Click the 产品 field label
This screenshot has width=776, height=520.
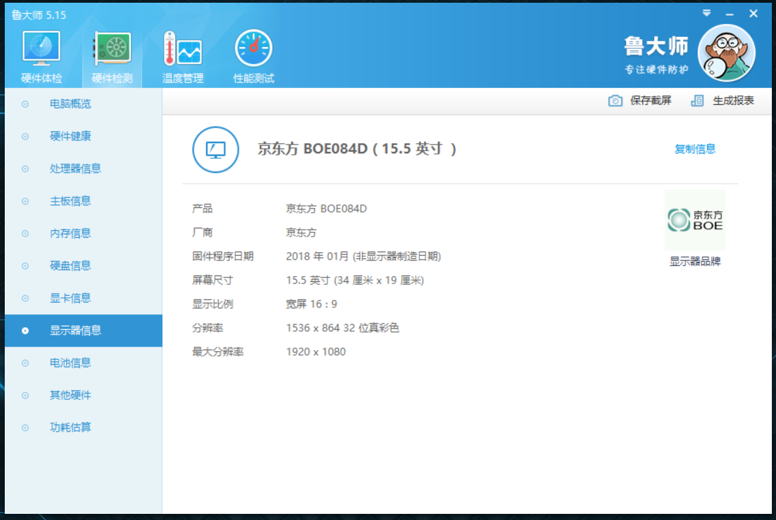(203, 209)
